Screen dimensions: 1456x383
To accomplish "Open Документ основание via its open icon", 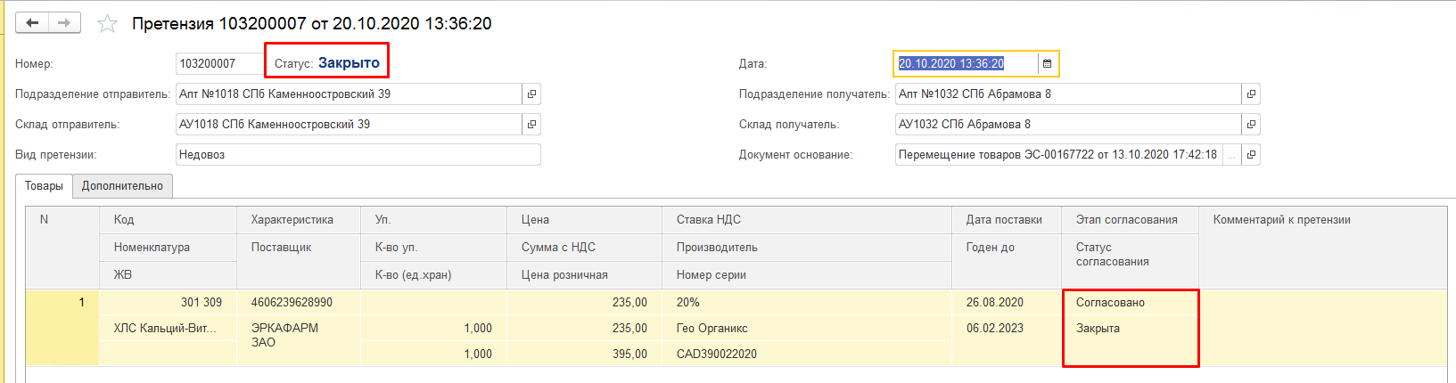I will point(1251,155).
